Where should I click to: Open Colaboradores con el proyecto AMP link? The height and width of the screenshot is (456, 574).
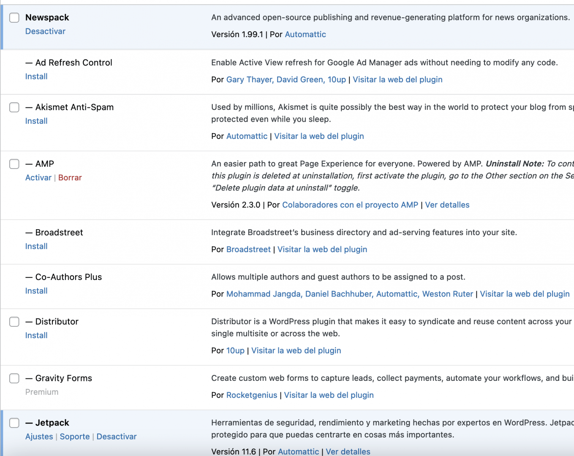350,205
